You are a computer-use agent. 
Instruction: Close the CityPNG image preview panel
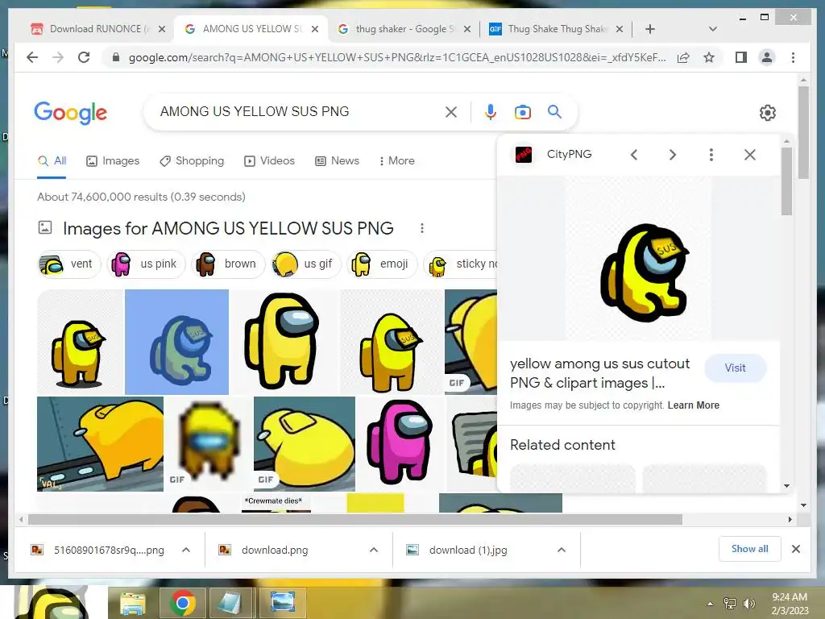tap(750, 155)
